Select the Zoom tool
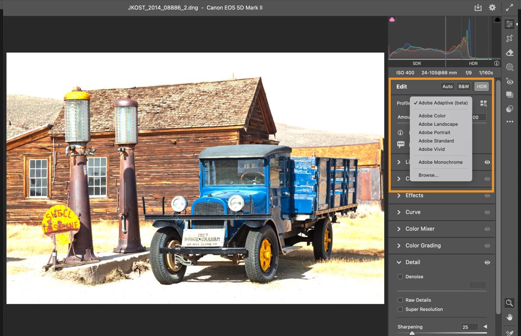The height and width of the screenshot is (336, 521). [509, 303]
